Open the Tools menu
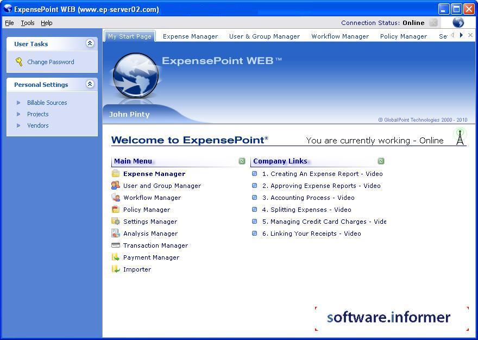The image size is (478, 340). click(28, 23)
